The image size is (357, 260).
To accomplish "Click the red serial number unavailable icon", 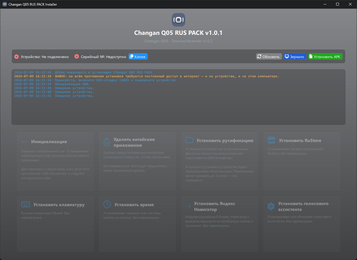I will point(77,57).
